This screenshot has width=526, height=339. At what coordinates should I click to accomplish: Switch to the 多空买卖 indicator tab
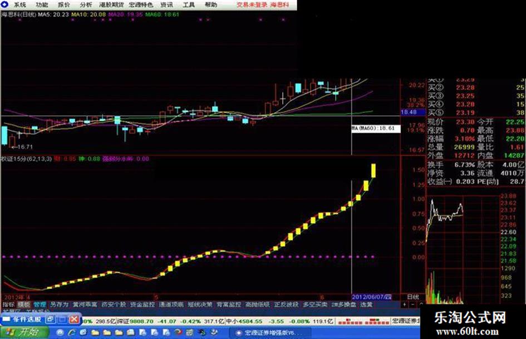pyautogui.click(x=315, y=304)
